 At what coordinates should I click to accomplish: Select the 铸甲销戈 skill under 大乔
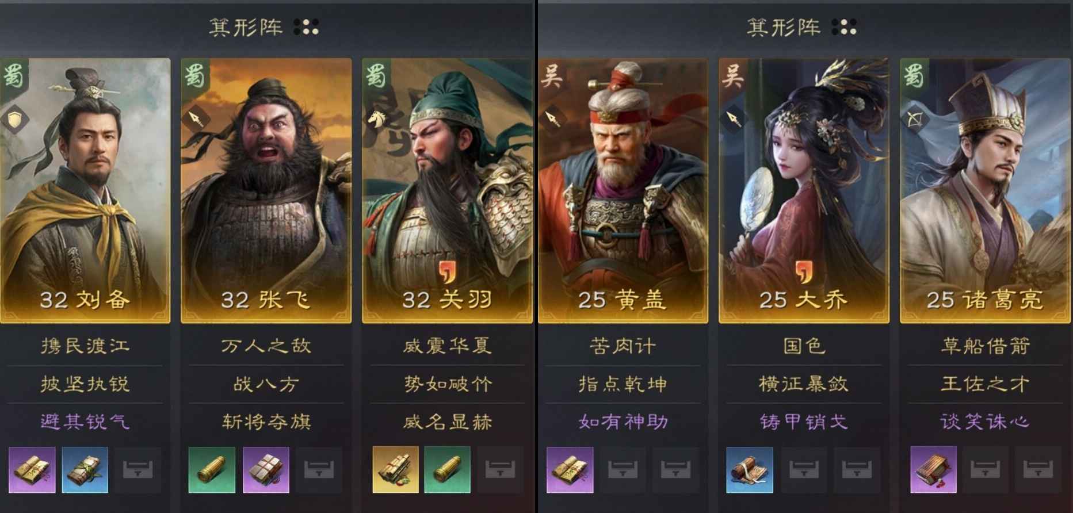click(804, 422)
